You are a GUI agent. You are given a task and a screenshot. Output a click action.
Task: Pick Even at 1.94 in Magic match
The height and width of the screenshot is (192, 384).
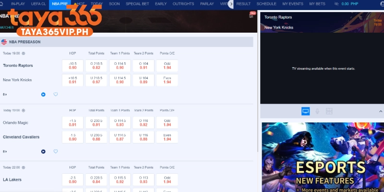(167, 137)
